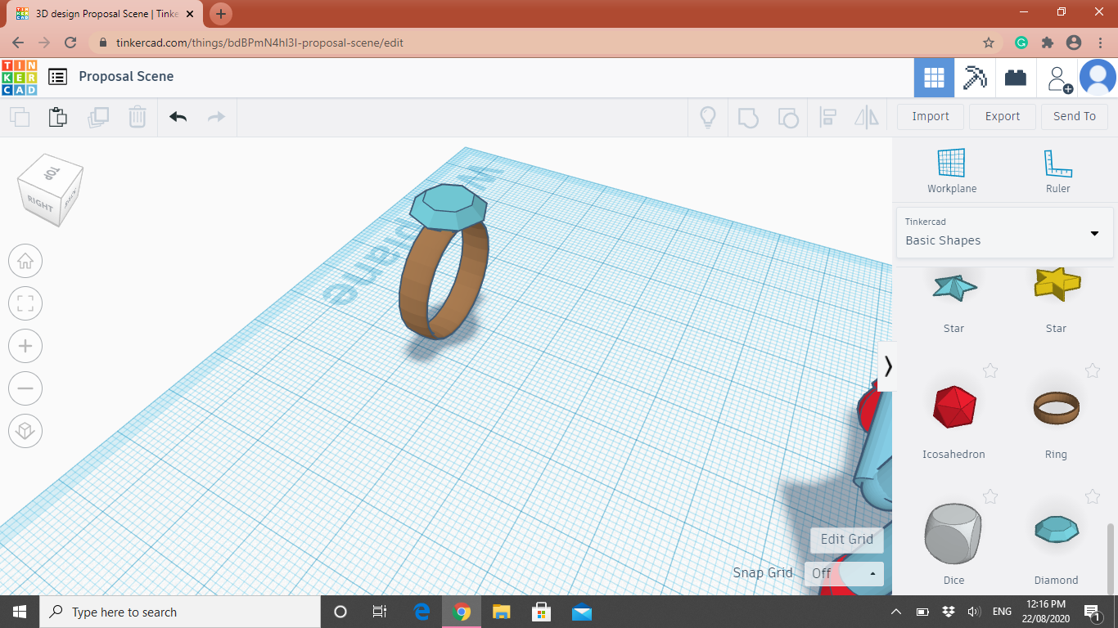Click the browser address bar
1118x628 pixels.
[x=547, y=43]
